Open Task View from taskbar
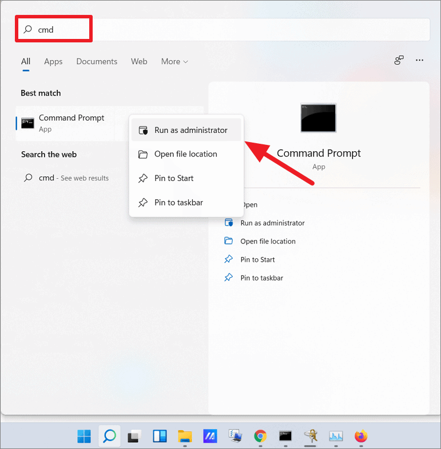Viewport: 441px width, 449px height. (x=134, y=436)
